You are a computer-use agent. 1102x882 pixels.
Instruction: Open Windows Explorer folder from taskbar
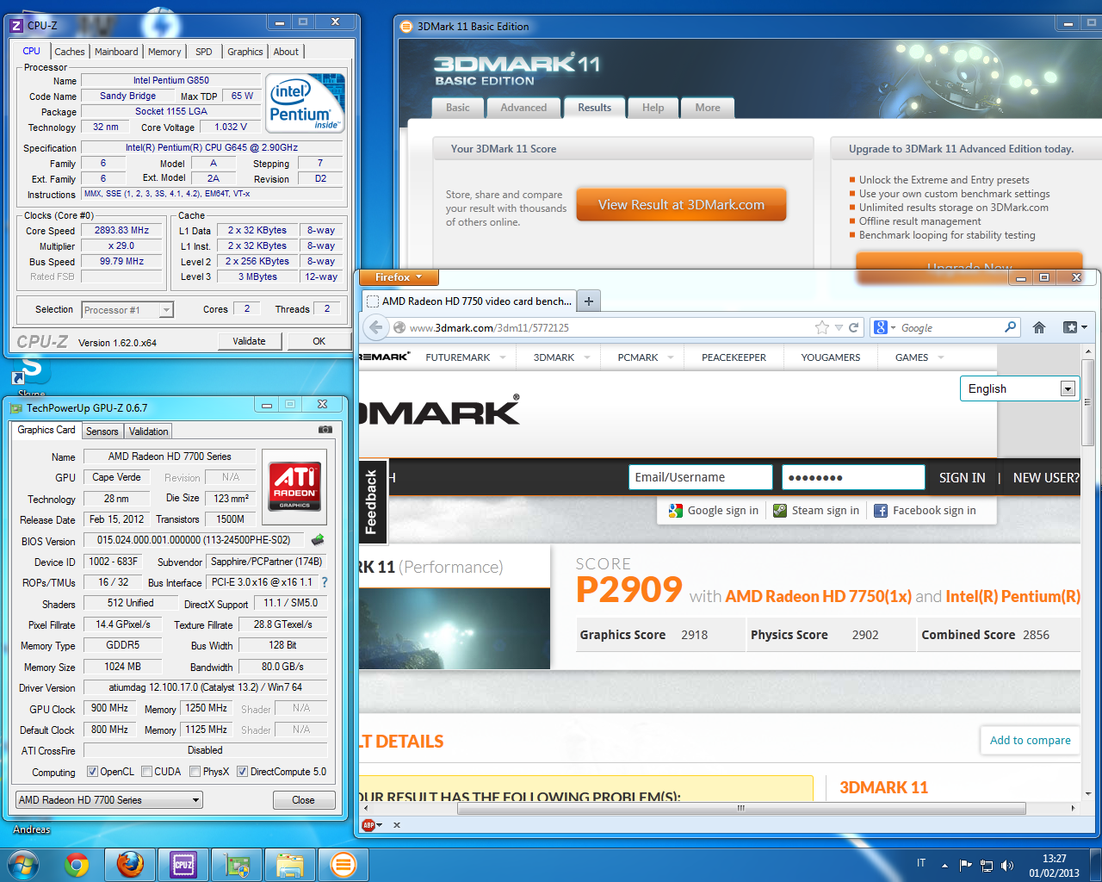(290, 864)
